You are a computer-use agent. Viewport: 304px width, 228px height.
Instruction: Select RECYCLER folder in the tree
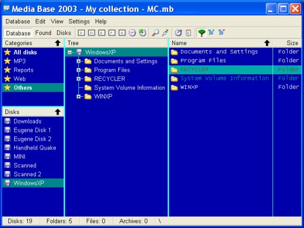pos(109,79)
